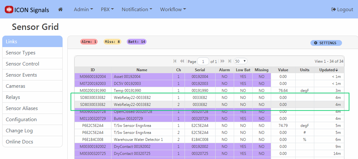This screenshot has width=358, height=159.
Task: Go to first page pager icon
Action: click(x=175, y=61)
